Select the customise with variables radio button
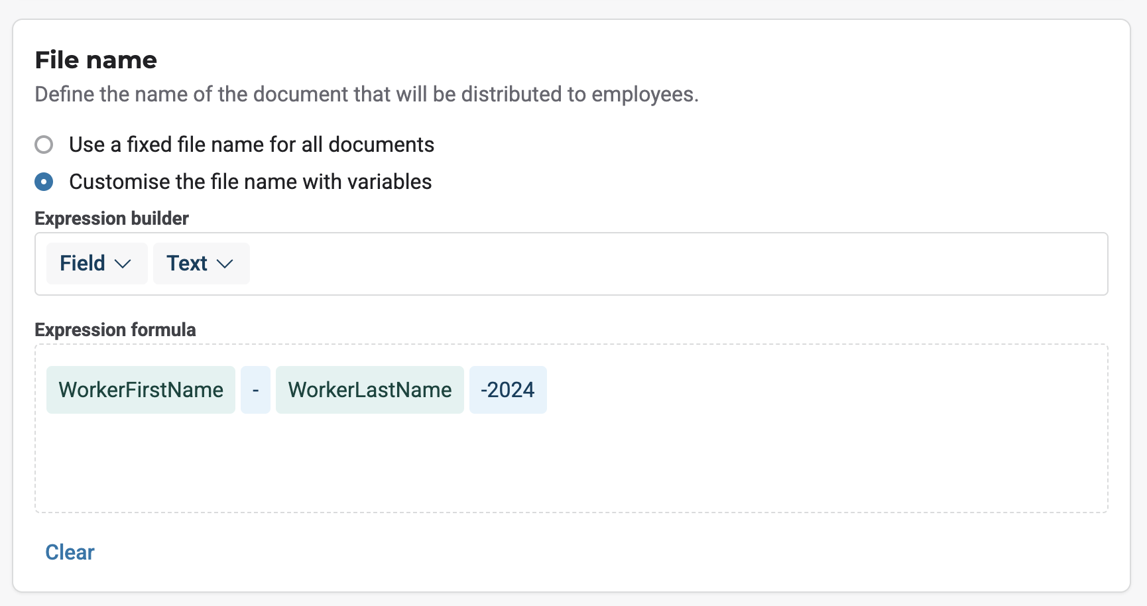Viewport: 1147px width, 606px height. pyautogui.click(x=44, y=182)
